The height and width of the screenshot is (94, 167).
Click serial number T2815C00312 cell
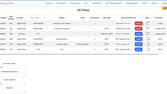[38, 39]
